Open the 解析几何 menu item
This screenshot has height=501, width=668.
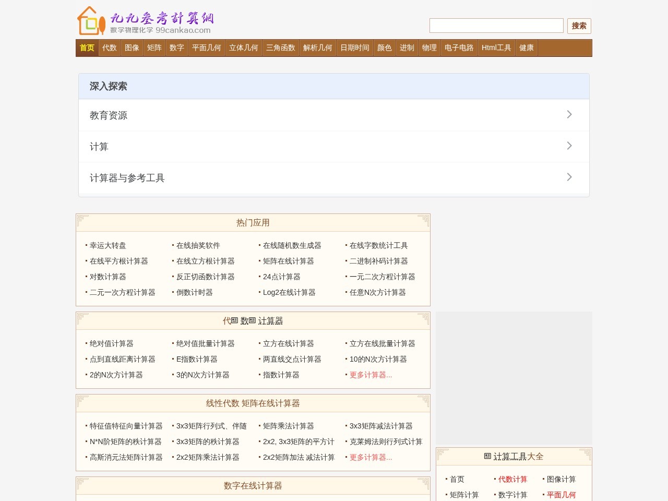click(318, 47)
